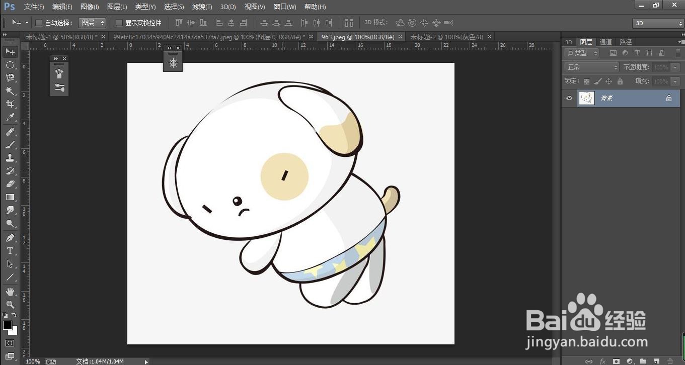Select the Hand tool
The width and height of the screenshot is (685, 365).
pyautogui.click(x=10, y=292)
